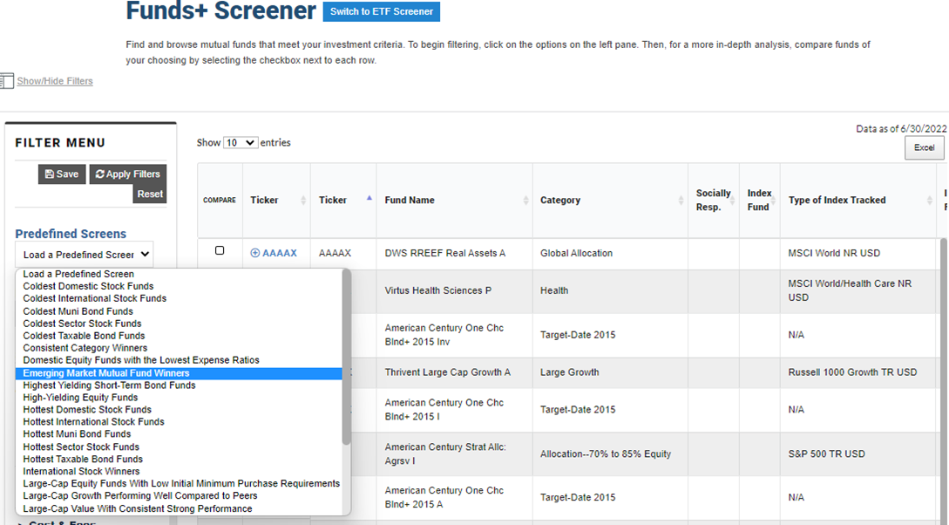Viewport: 949px width, 525px height.
Task: Pick International Stock Winners from the list
Action: (81, 472)
